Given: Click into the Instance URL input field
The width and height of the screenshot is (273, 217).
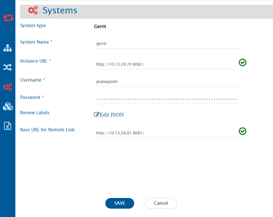Looking at the screenshot, I should point(166,64).
